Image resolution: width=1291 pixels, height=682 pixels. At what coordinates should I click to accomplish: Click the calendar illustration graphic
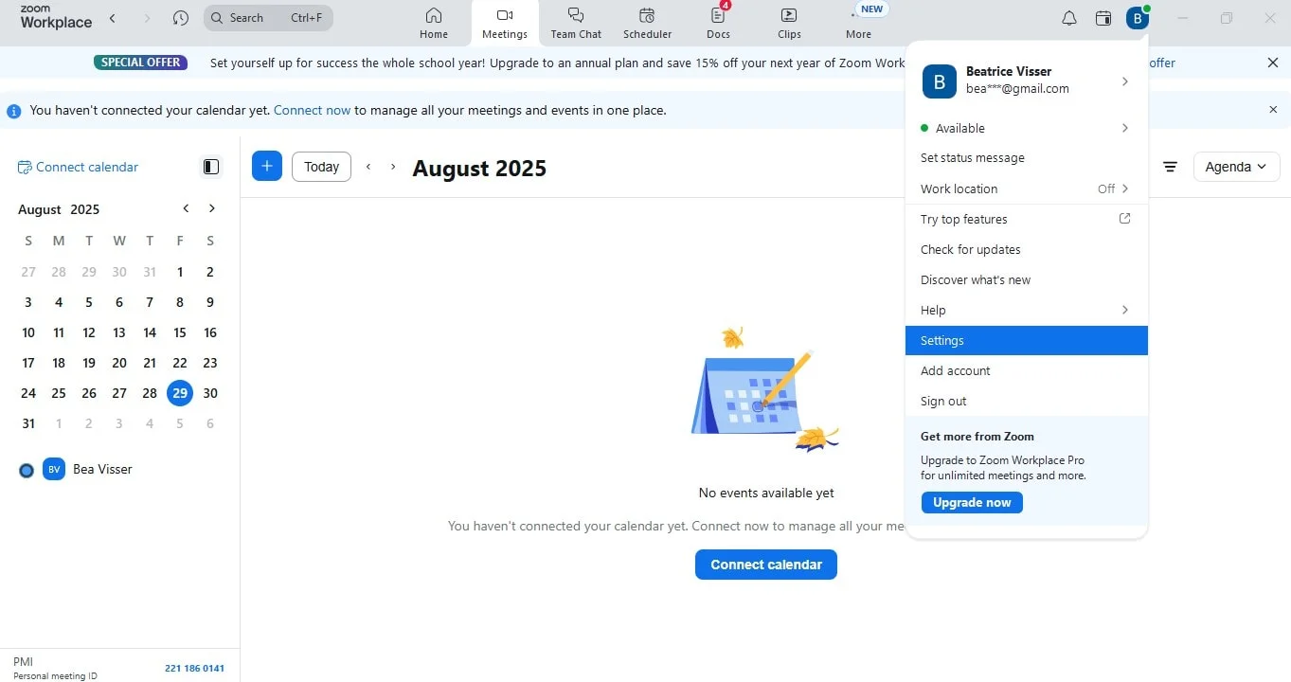click(x=764, y=391)
